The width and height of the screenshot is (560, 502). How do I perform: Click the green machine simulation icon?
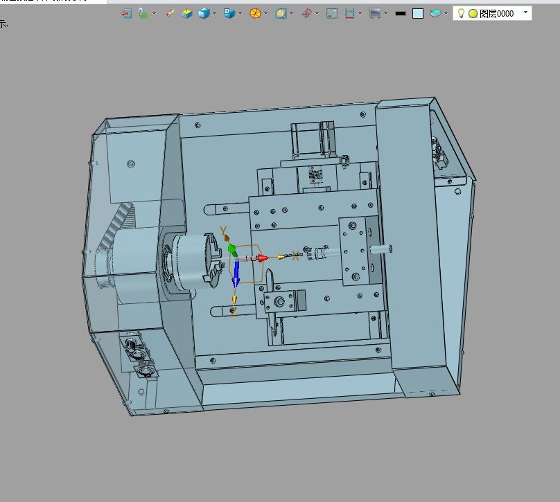click(143, 14)
